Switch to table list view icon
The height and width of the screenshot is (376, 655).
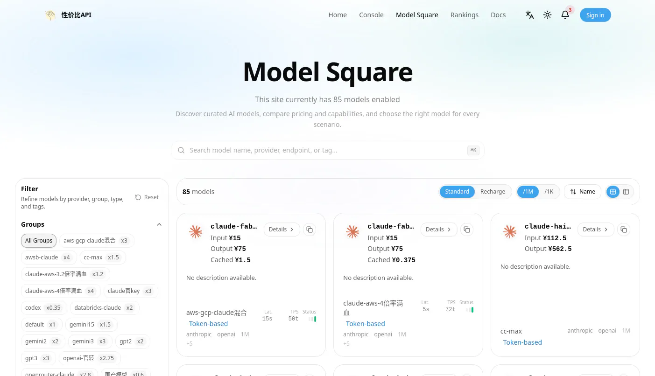coord(626,192)
